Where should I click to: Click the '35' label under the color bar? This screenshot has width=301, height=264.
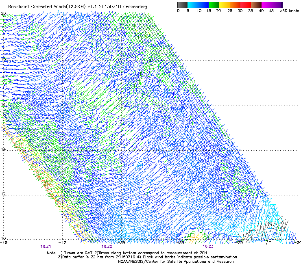[x=250, y=11]
